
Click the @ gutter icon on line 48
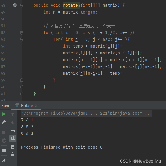coord(15,5)
